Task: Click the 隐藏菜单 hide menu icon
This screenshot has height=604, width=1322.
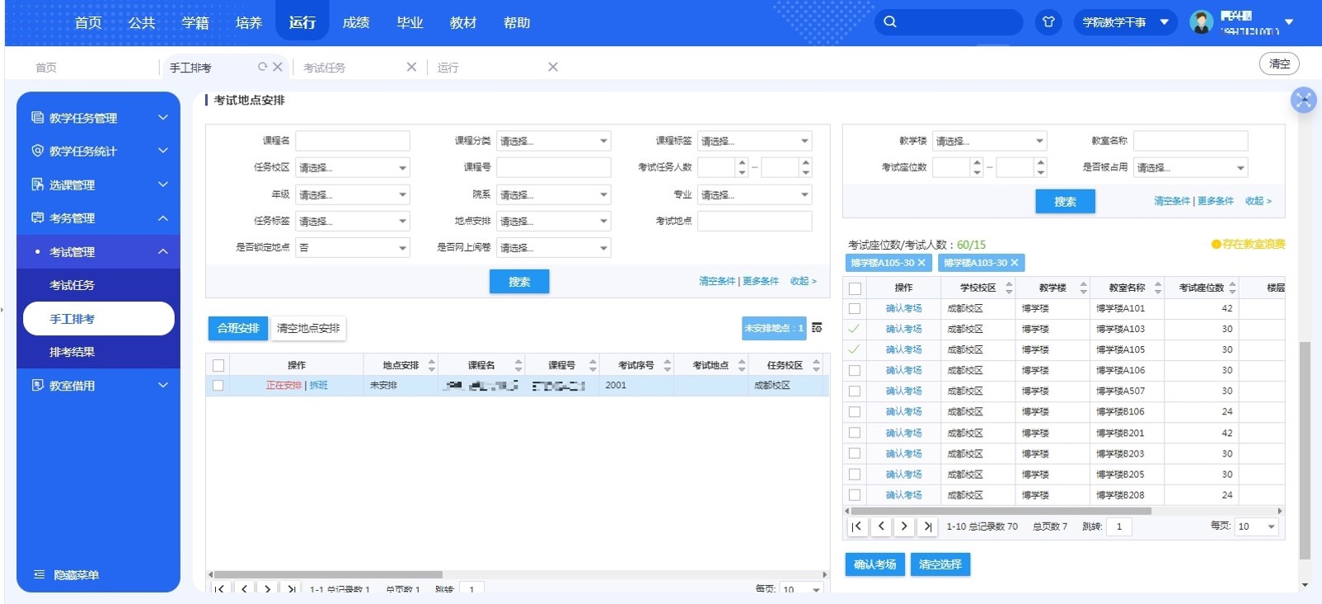Action: pyautogui.click(x=39, y=574)
